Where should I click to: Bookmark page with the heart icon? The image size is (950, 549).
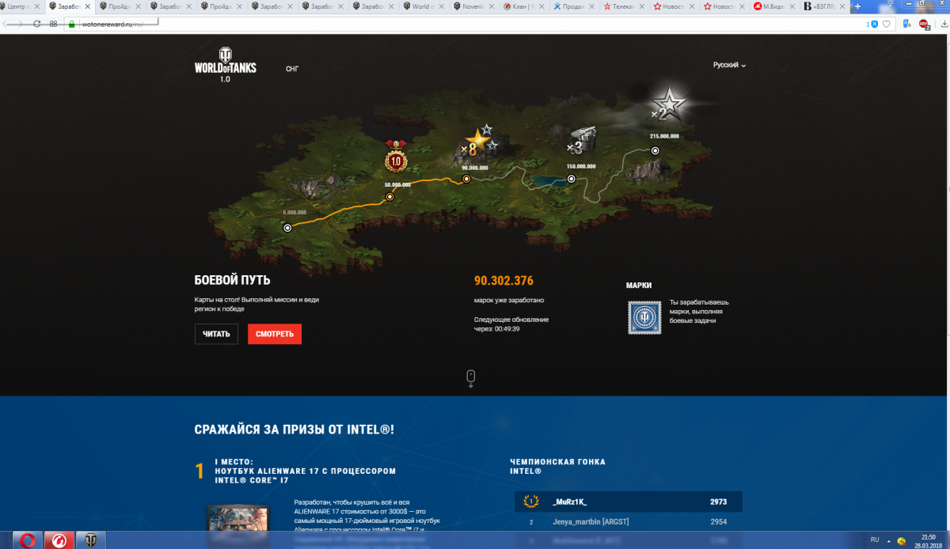[x=886, y=24]
